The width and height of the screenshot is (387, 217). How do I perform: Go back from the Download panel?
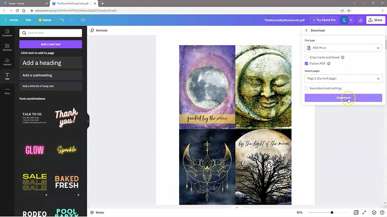click(x=307, y=30)
